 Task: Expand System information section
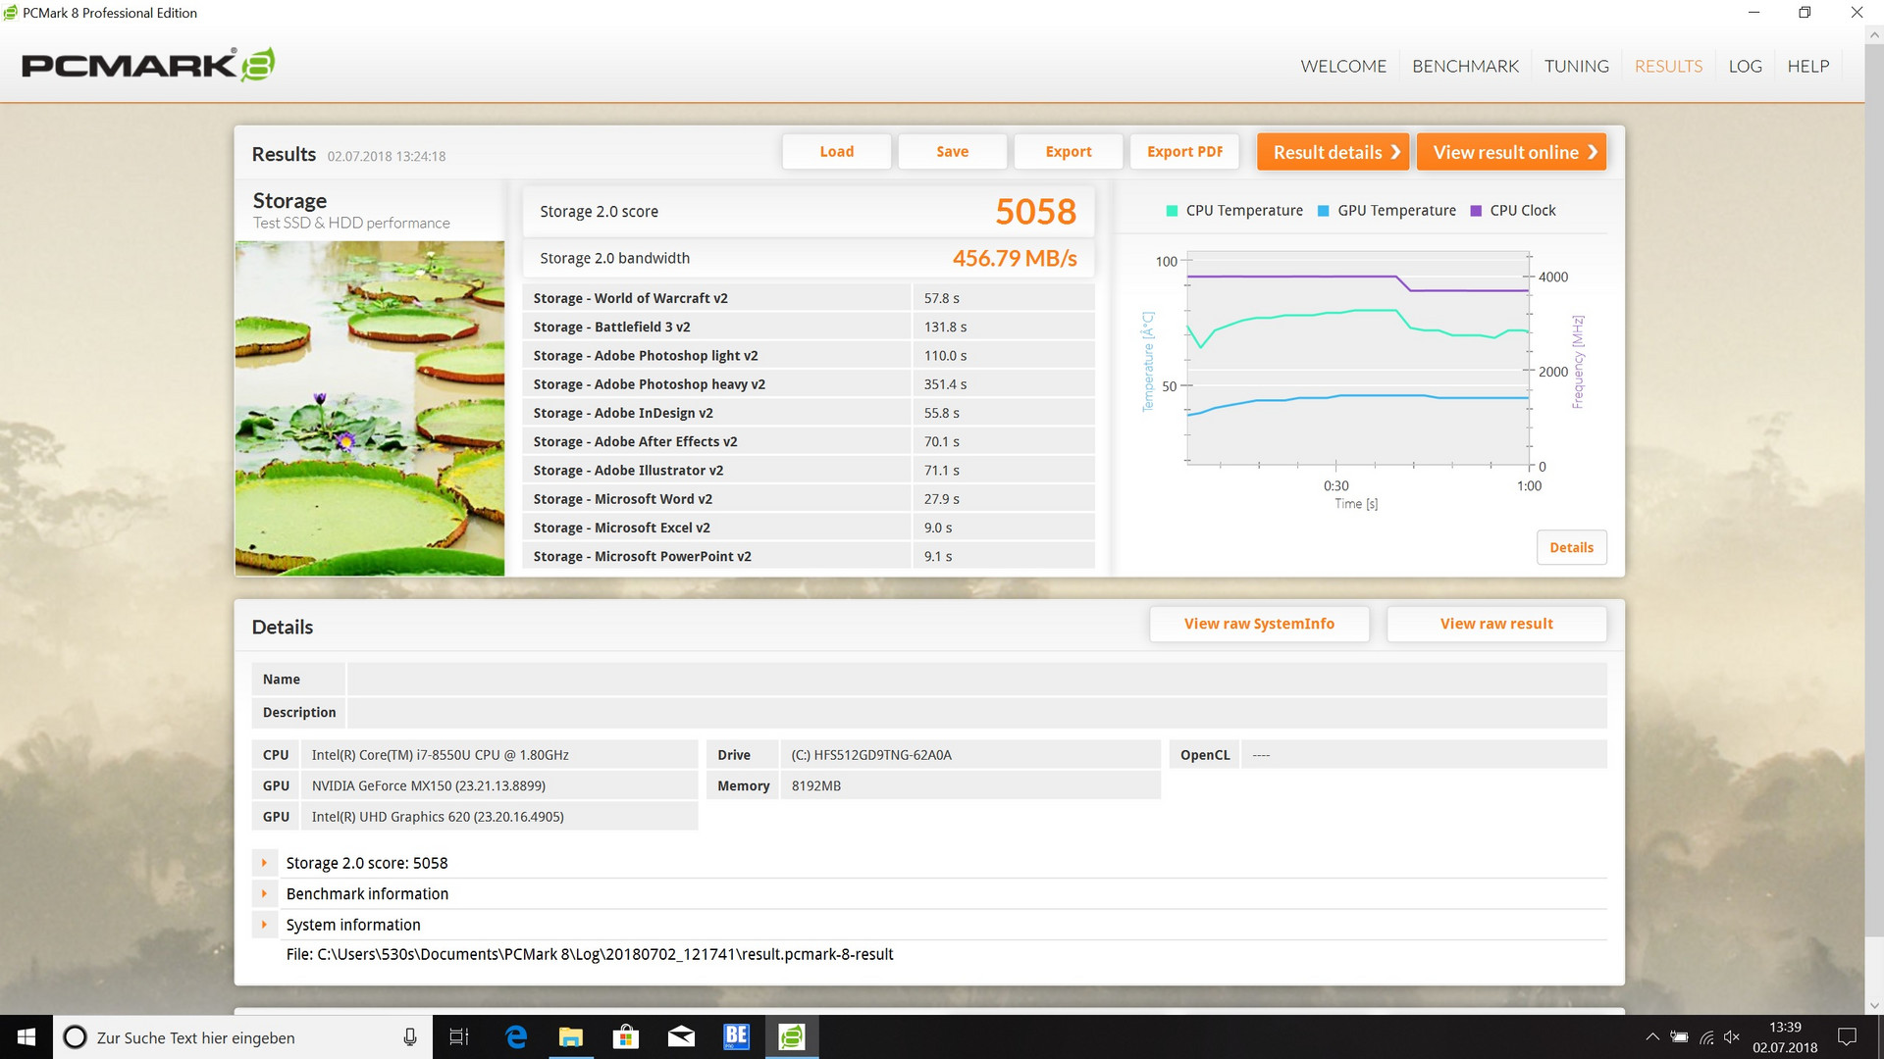point(264,925)
